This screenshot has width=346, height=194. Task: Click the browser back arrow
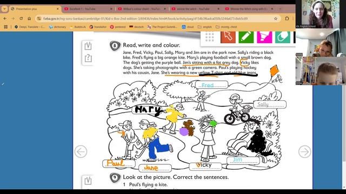tap(5, 19)
